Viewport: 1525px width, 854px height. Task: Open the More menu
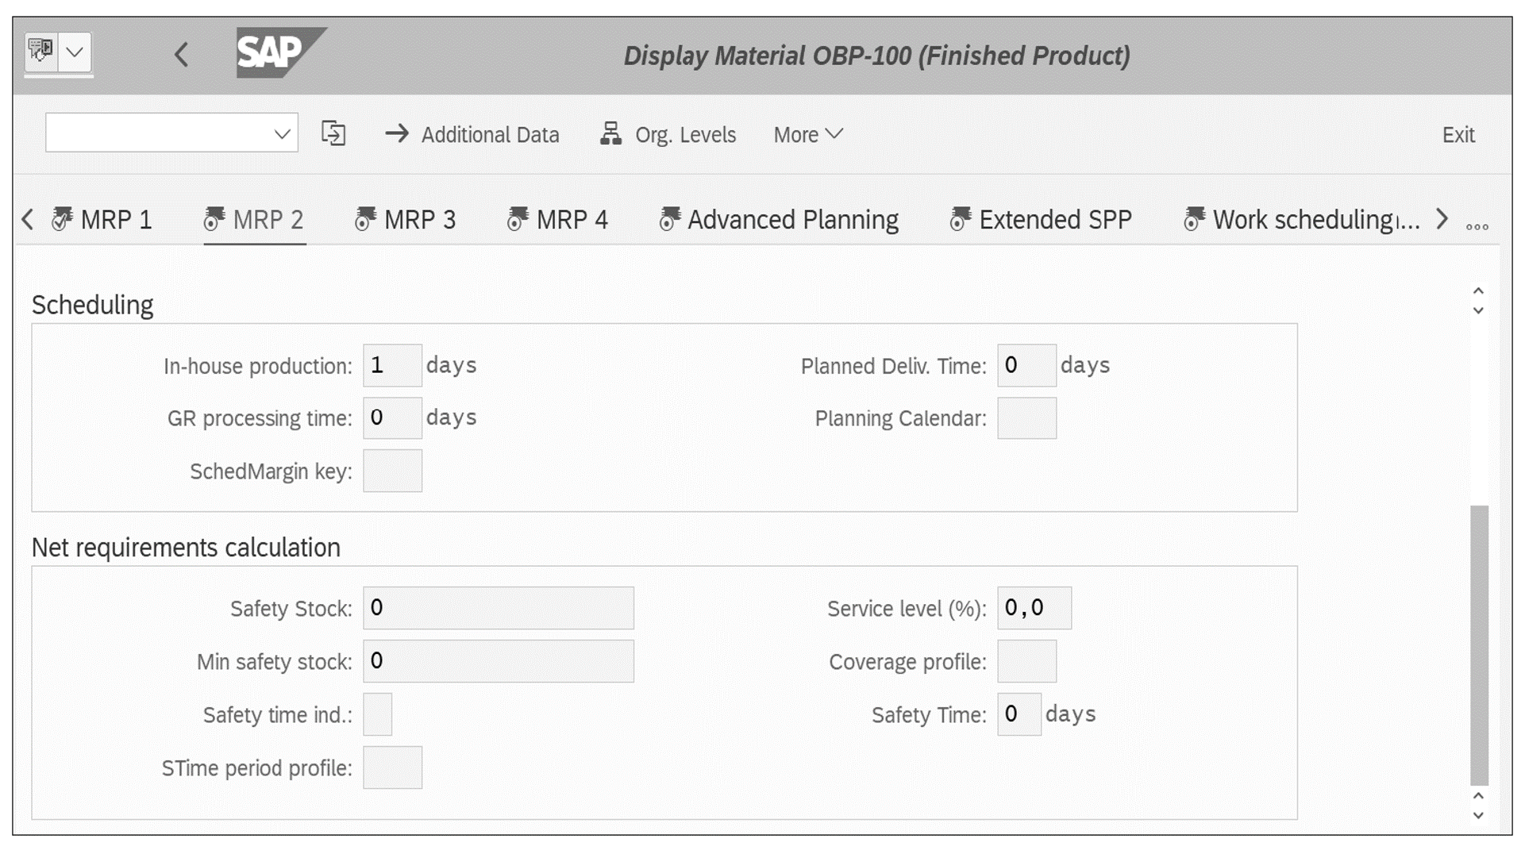807,134
